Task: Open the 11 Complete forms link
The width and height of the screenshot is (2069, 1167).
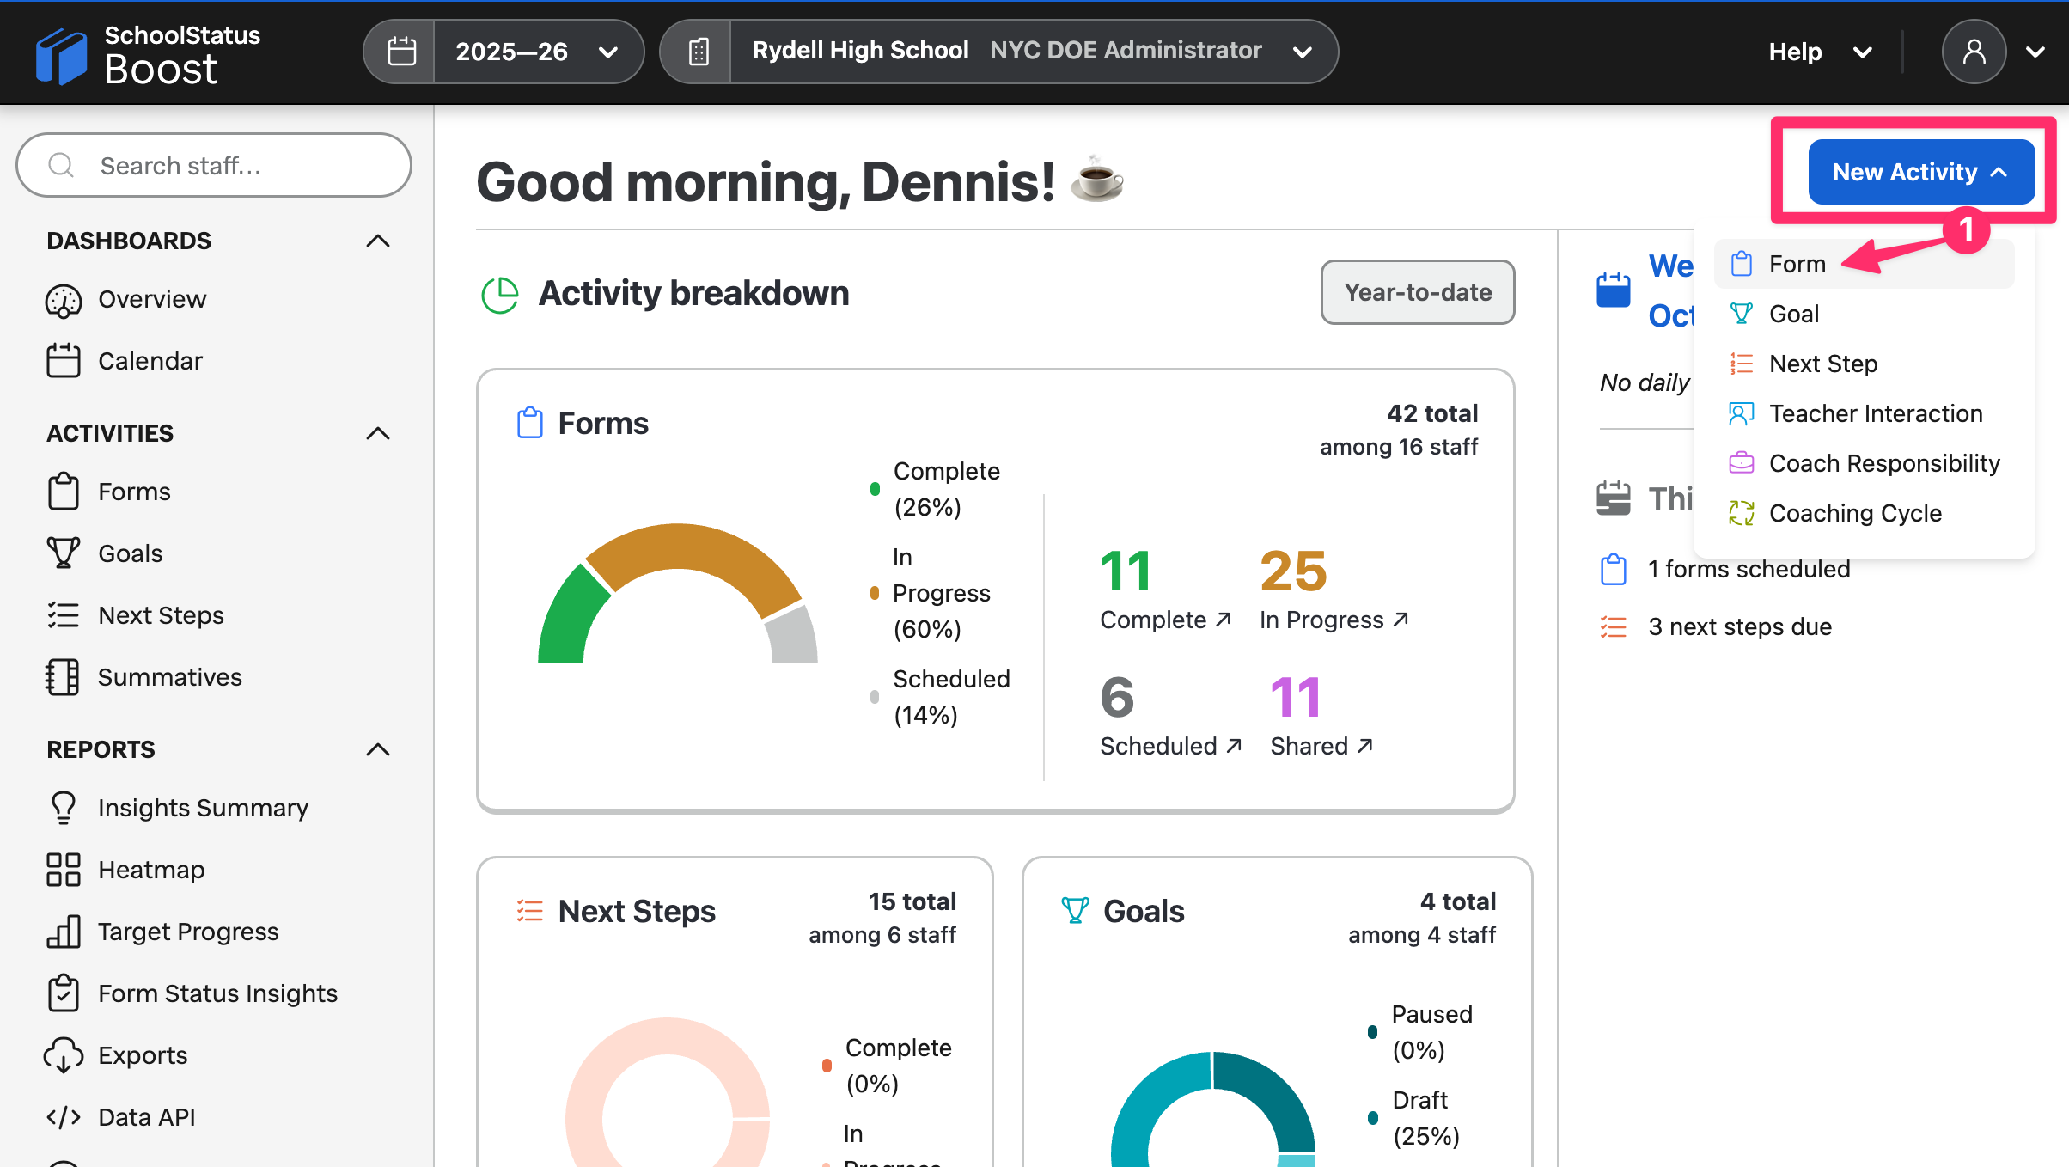Action: (x=1166, y=620)
